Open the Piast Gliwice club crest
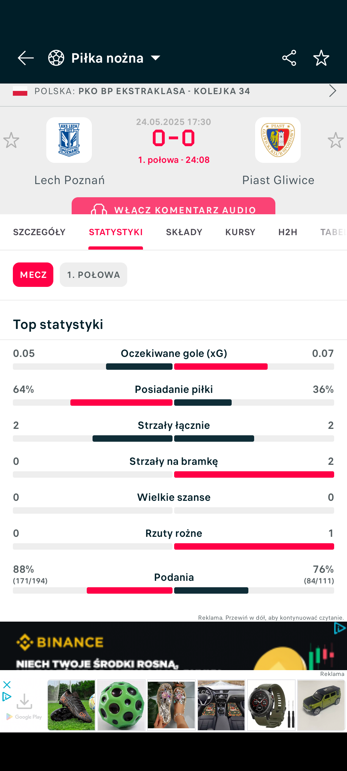 coord(278,140)
